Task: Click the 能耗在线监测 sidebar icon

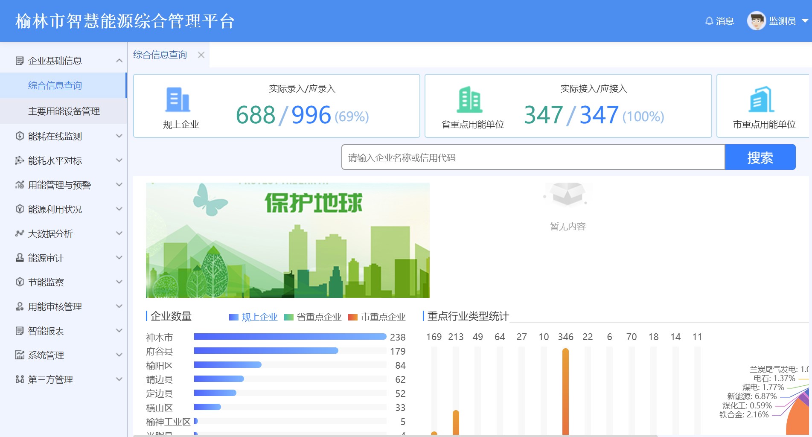Action: [x=20, y=136]
